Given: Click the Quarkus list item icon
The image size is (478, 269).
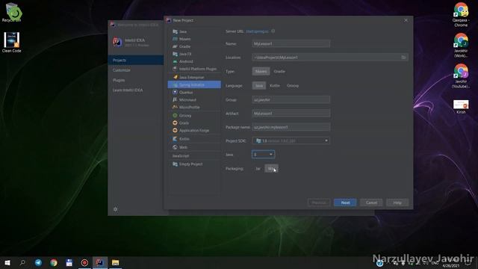Looking at the screenshot, I should point(175,92).
